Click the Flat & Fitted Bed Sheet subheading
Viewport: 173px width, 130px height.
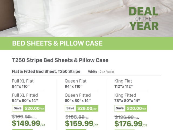click(46, 71)
